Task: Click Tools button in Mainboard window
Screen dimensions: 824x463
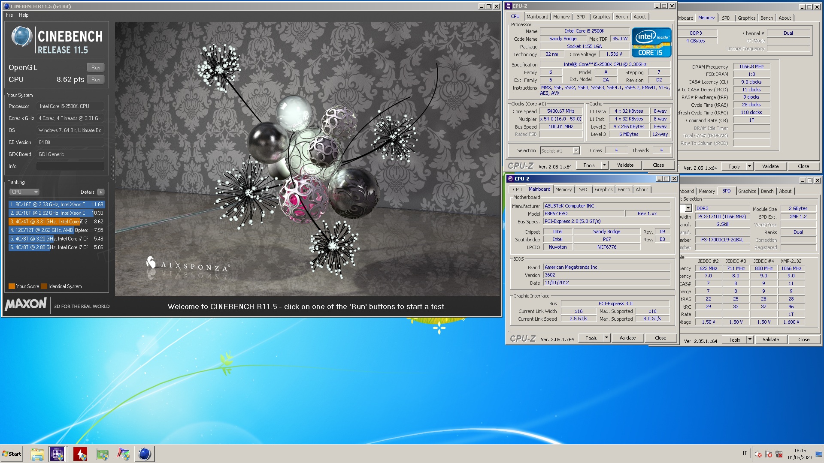Action: tap(591, 338)
